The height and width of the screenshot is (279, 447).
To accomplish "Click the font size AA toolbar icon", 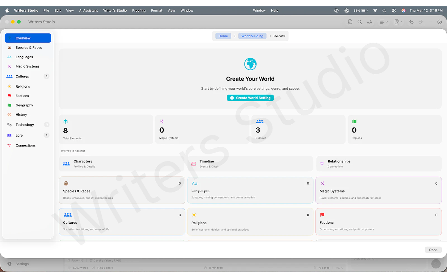I will (369, 22).
